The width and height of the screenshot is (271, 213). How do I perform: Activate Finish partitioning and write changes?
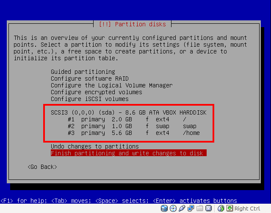129,153
